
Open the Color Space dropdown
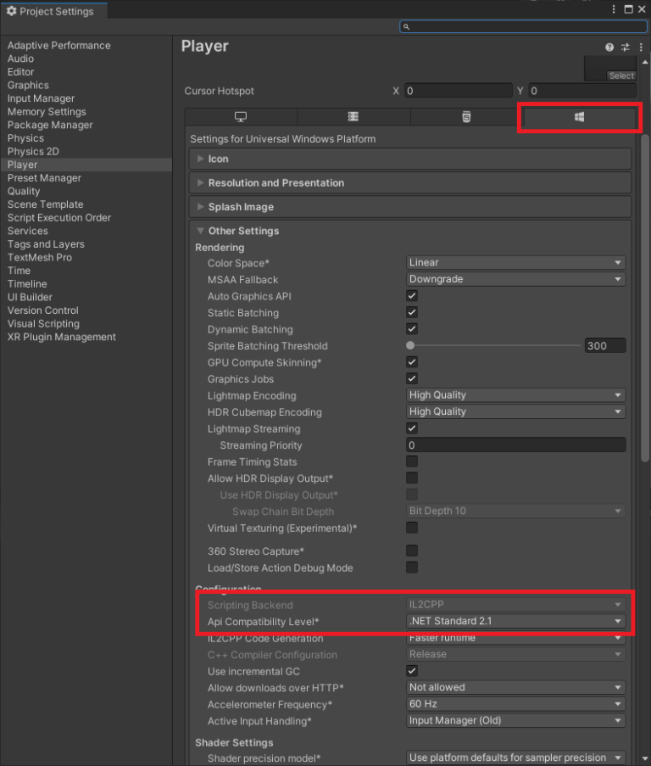515,262
